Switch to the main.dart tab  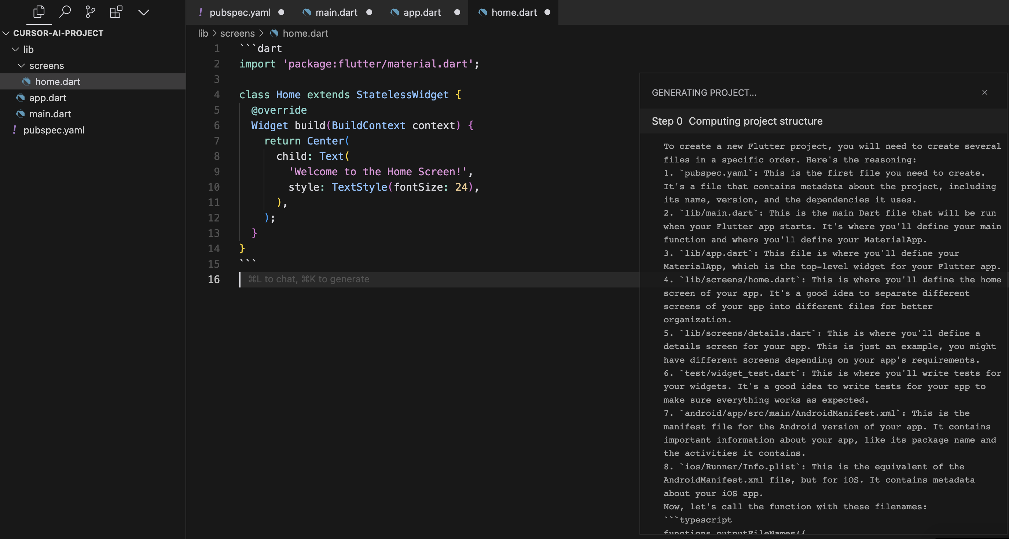pyautogui.click(x=337, y=12)
